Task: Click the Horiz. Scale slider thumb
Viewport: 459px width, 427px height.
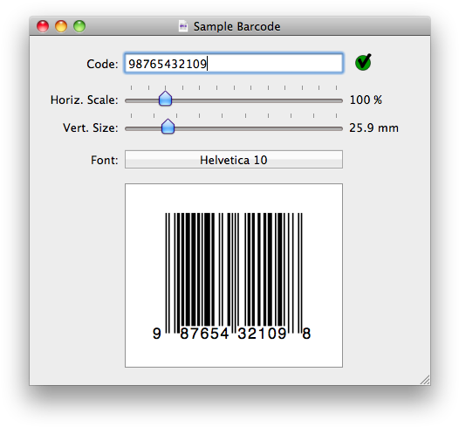Action: pos(165,99)
